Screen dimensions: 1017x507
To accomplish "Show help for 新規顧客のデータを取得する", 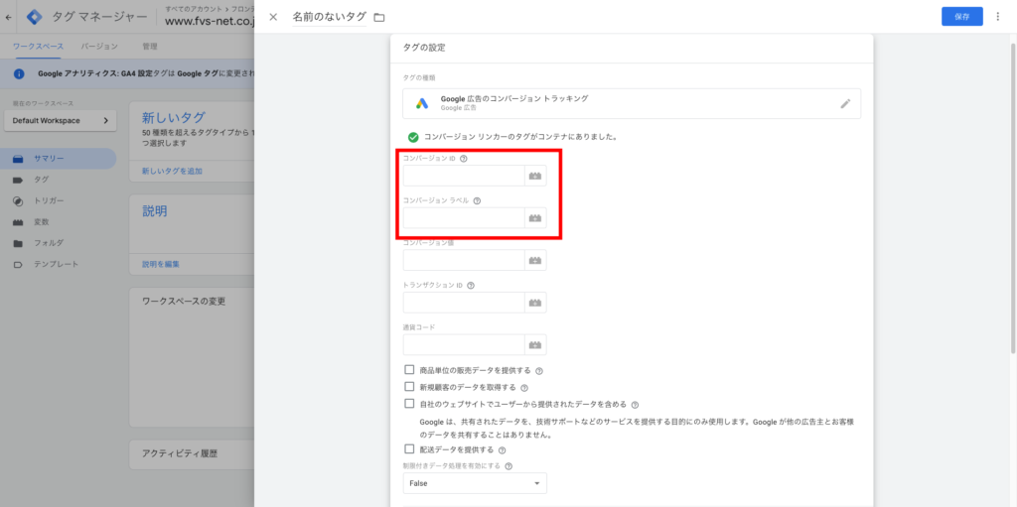I will tap(524, 388).
